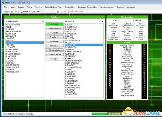Toggle the green Switch option button

click(x=54, y=24)
